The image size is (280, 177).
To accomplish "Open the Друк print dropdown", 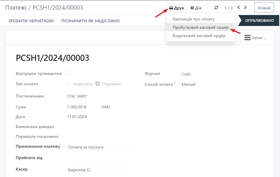I will click(177, 8).
